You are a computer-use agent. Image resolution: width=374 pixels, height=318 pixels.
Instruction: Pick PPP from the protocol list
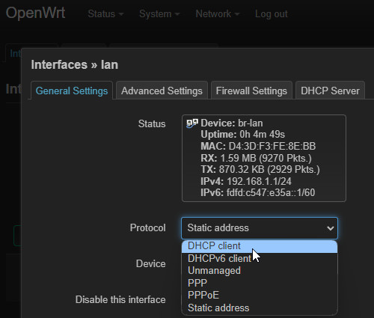260,283
